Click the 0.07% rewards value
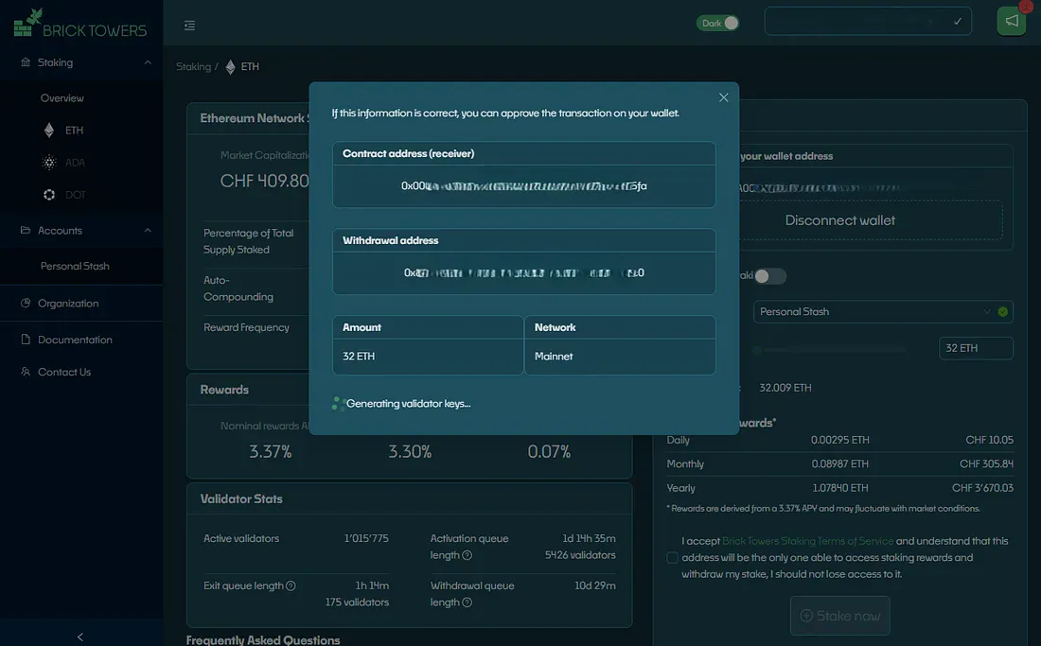Image resolution: width=1041 pixels, height=646 pixels. coord(549,452)
